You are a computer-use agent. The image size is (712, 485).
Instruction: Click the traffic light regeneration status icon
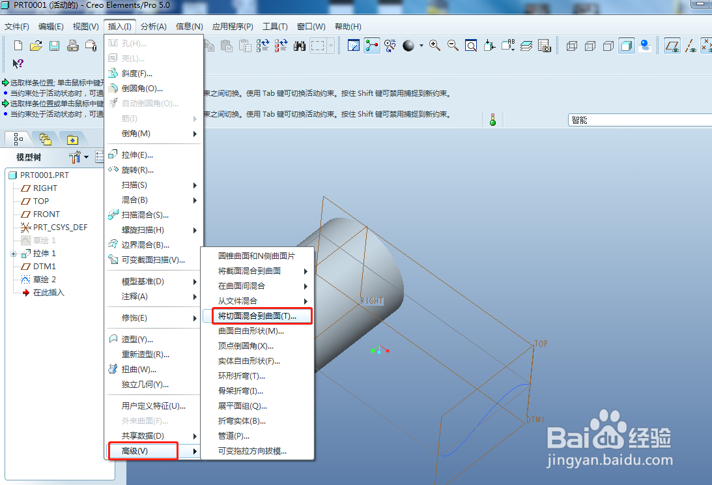click(492, 119)
